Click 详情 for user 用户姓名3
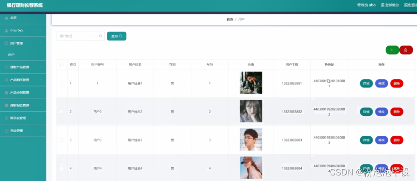This screenshot has width=417, height=181. (x=366, y=140)
